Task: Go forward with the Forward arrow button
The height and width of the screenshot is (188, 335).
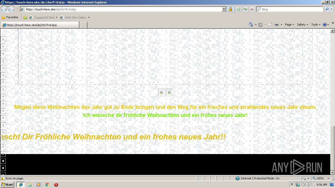Action: coord(11,9)
